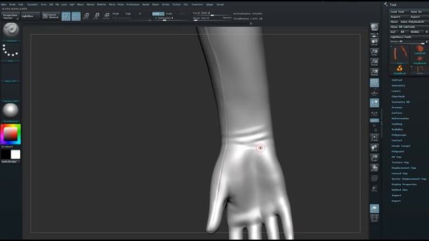Expand the Morph Target section
The height and width of the screenshot is (241, 429).
point(401,146)
